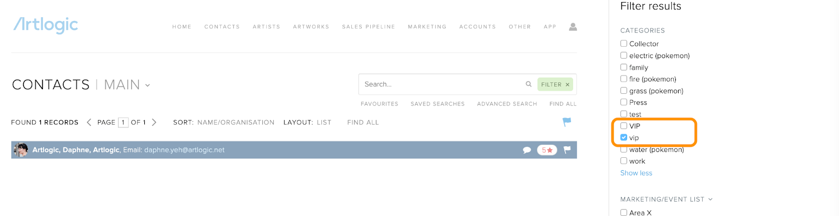Click the blue flag icon above list
The image size is (839, 216).
click(567, 122)
